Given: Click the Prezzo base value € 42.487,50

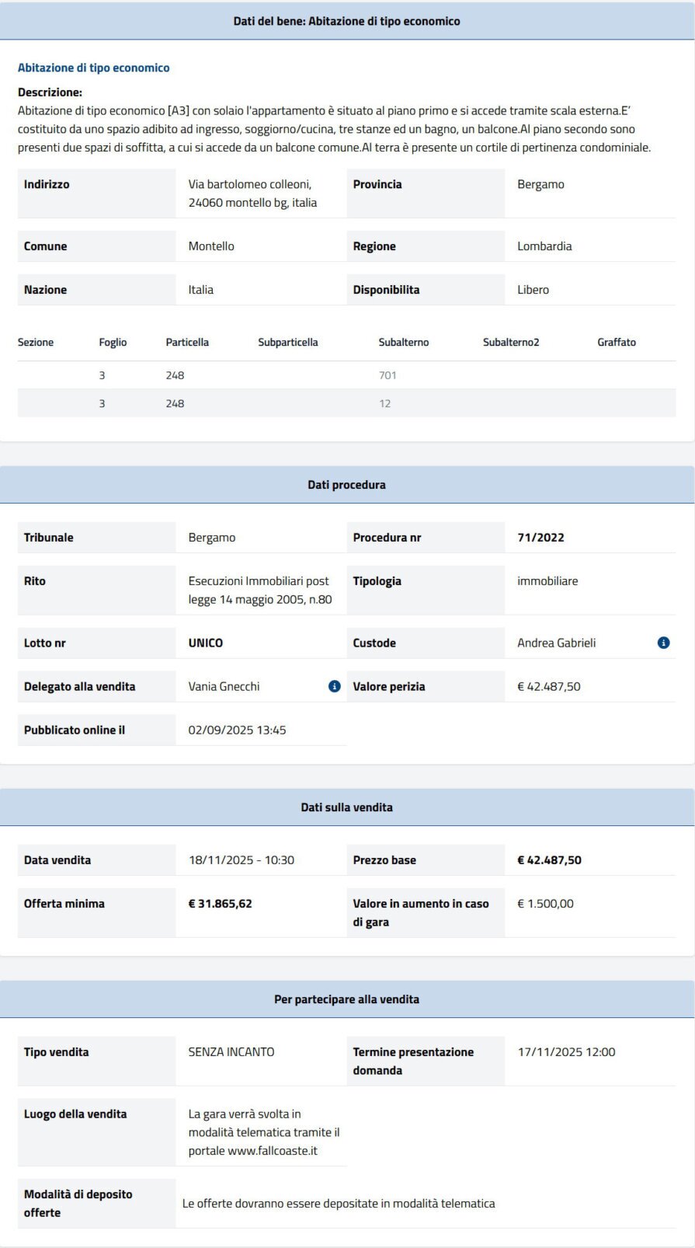Looking at the screenshot, I should click(x=549, y=859).
